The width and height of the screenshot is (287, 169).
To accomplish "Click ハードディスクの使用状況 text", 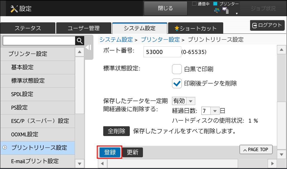I will (208, 121).
